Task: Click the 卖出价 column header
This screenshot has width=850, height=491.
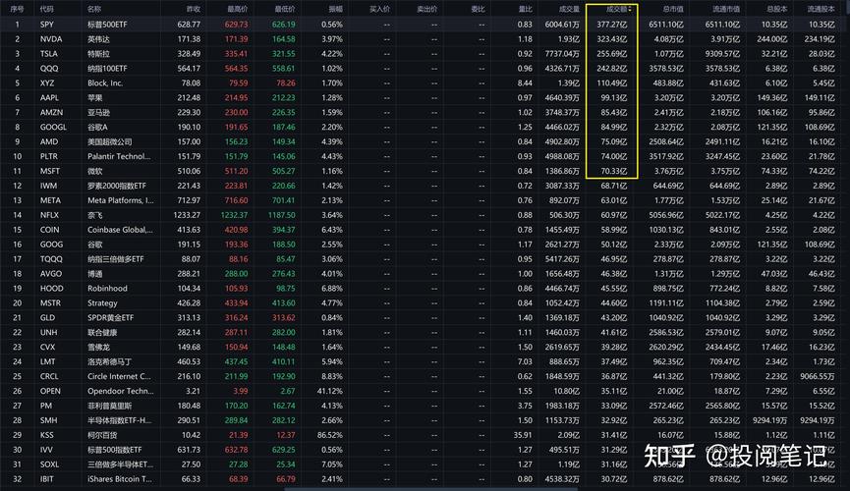Action: point(427,9)
